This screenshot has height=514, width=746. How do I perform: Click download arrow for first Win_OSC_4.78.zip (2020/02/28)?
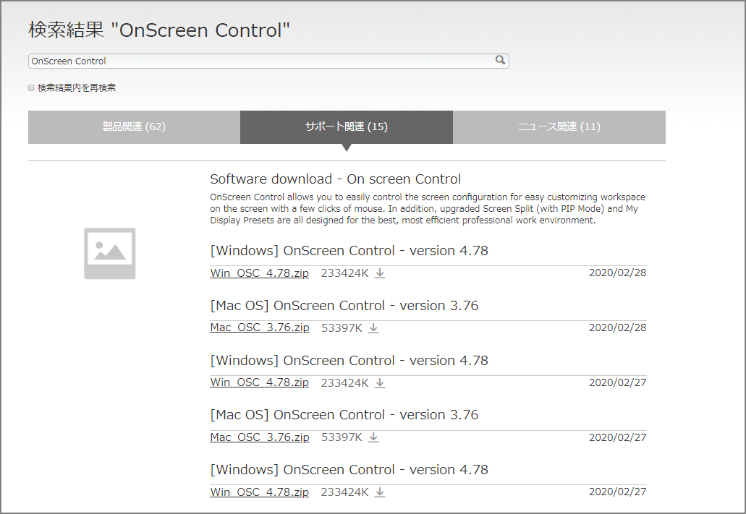click(x=380, y=273)
